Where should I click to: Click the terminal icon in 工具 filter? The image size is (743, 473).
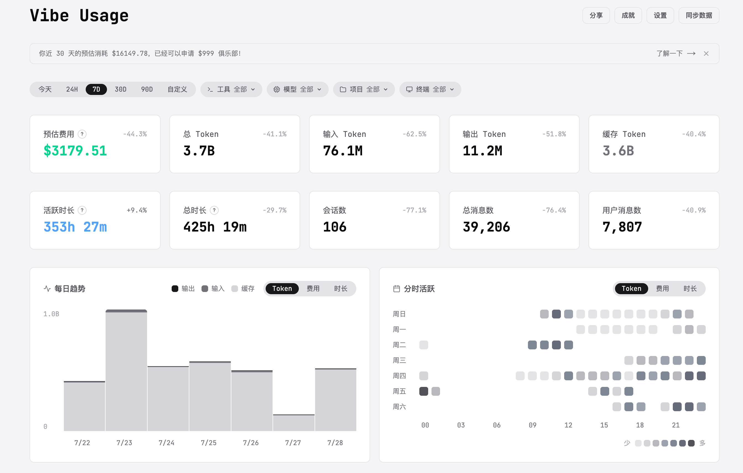tap(210, 89)
